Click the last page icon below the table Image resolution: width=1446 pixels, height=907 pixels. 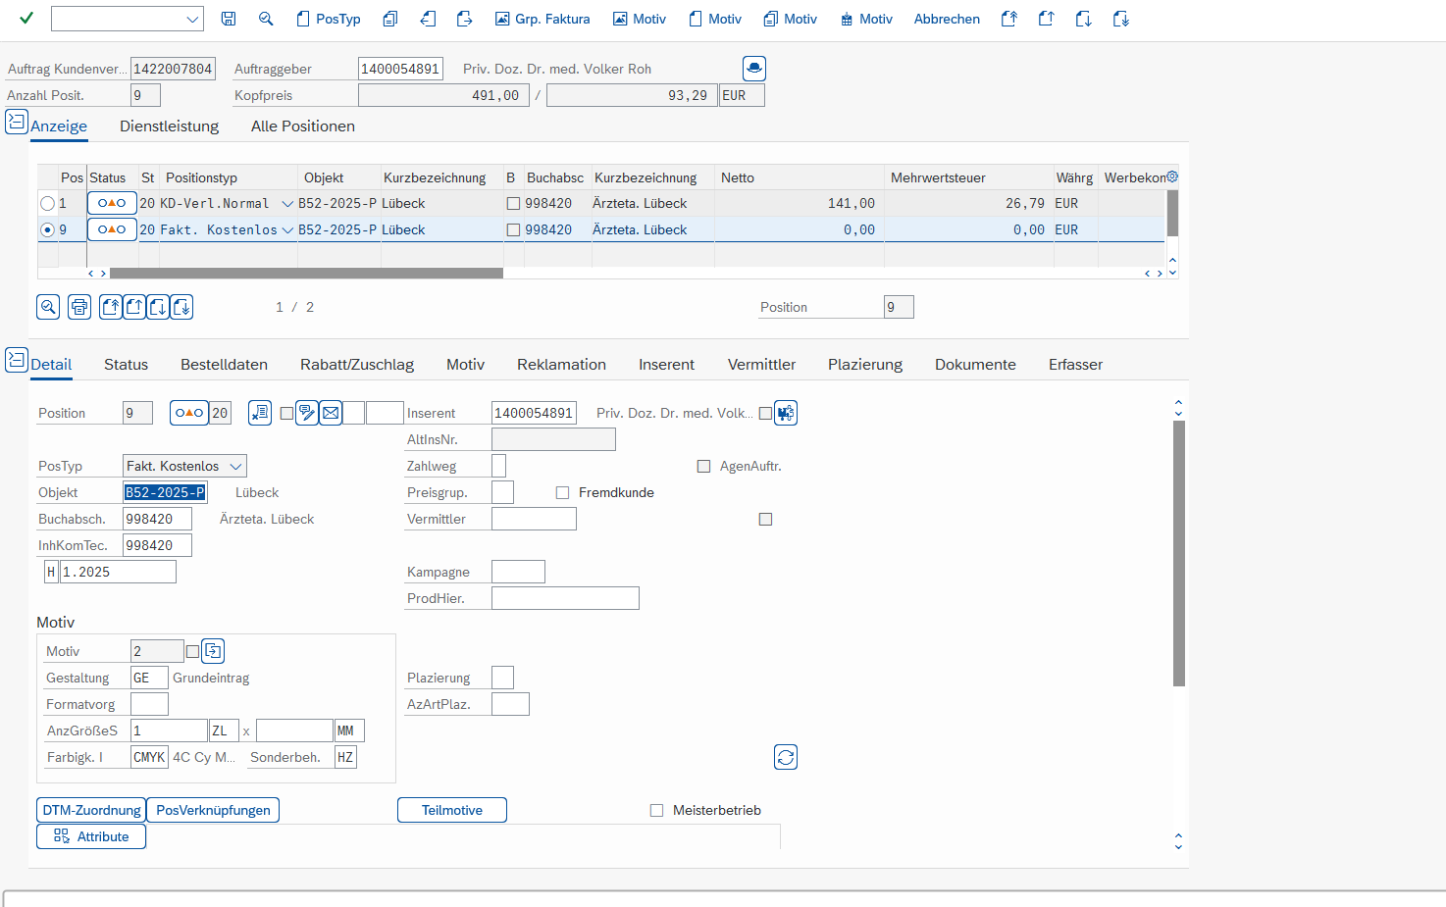(x=181, y=307)
